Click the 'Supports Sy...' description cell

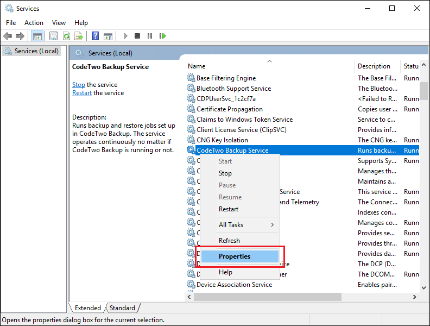click(377, 160)
